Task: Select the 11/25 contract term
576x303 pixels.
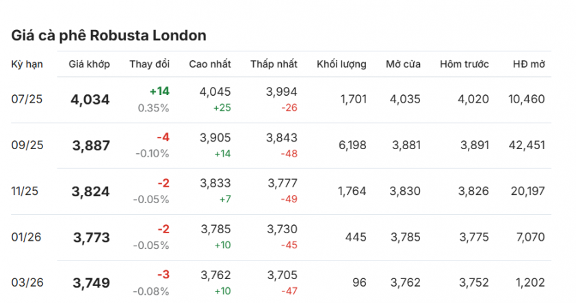Action: (x=25, y=191)
